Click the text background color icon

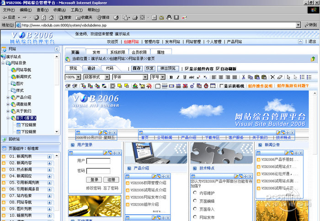click(90, 86)
